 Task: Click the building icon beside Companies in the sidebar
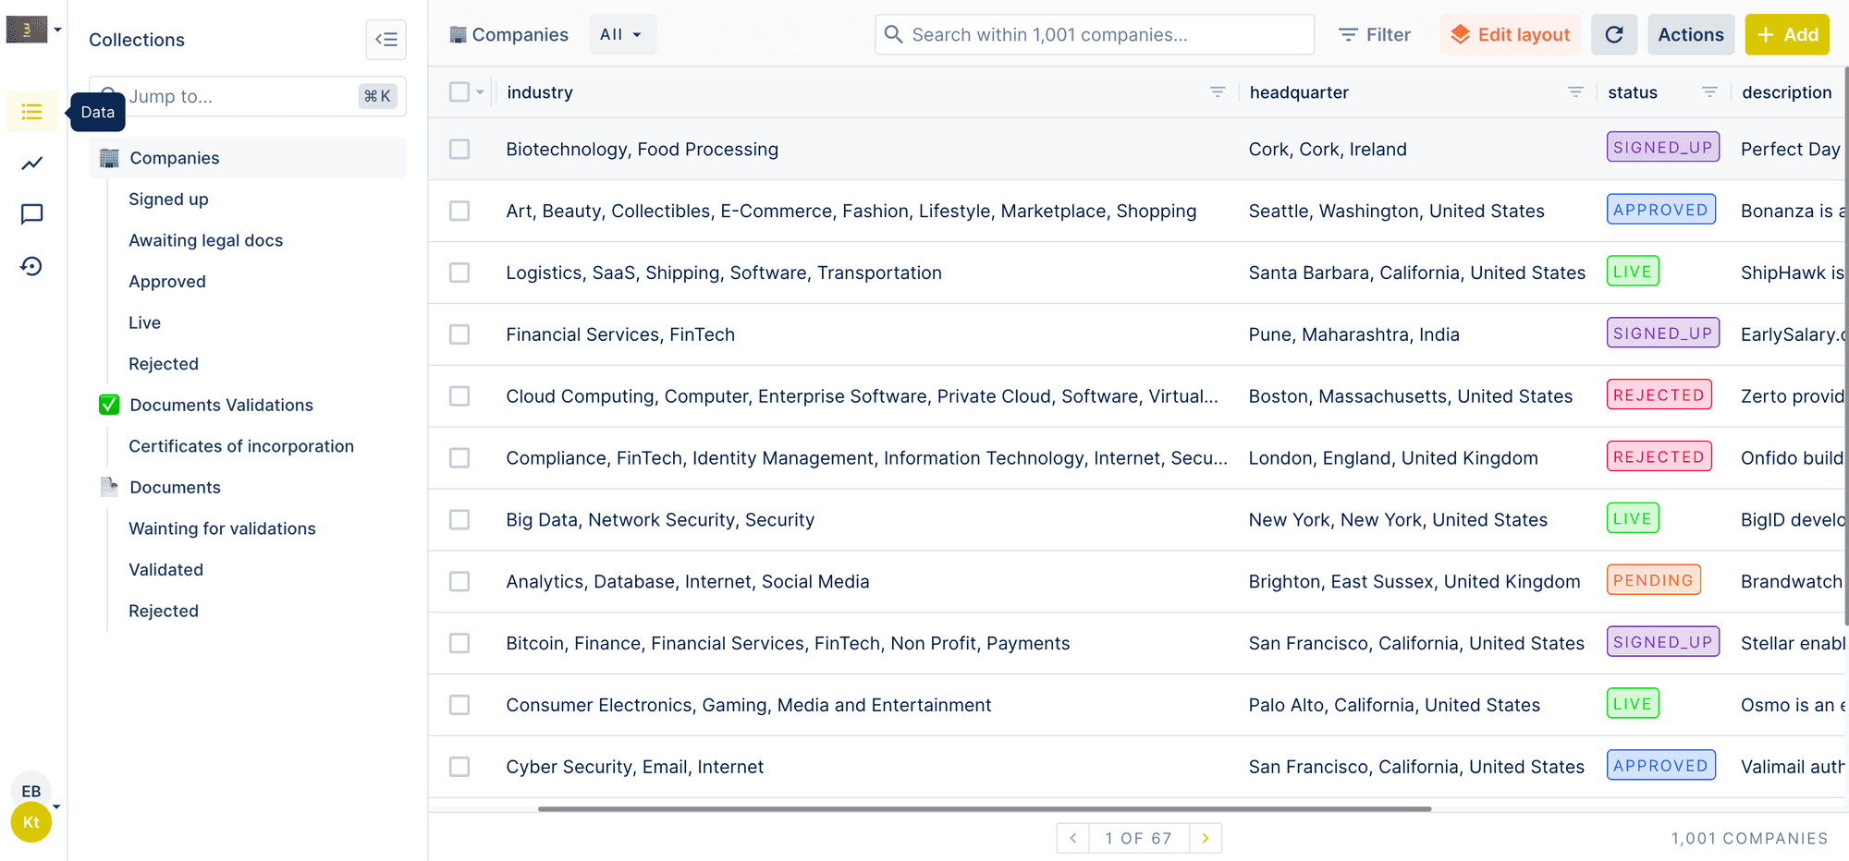pos(109,158)
